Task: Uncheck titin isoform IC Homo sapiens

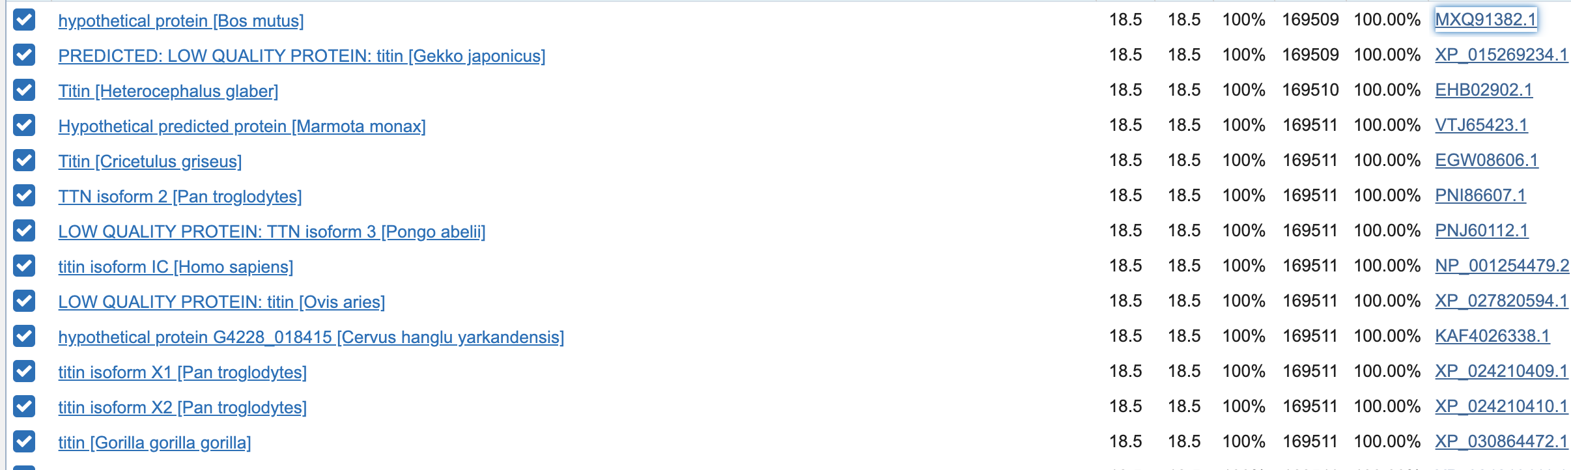Action: pyautogui.click(x=24, y=266)
